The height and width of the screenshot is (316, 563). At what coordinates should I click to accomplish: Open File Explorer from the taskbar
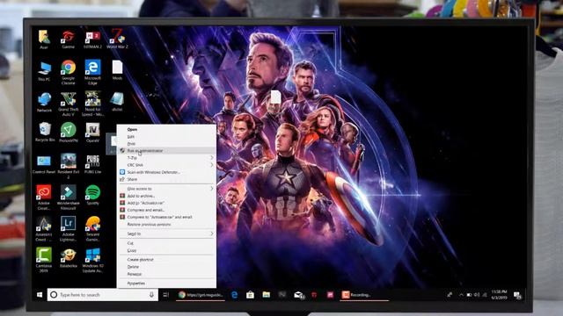(x=266, y=295)
